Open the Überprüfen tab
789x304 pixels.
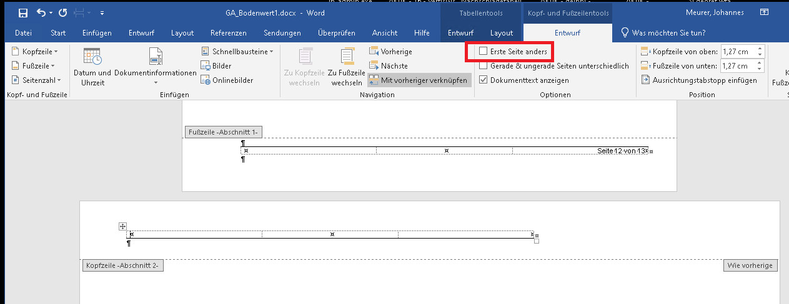pyautogui.click(x=336, y=33)
